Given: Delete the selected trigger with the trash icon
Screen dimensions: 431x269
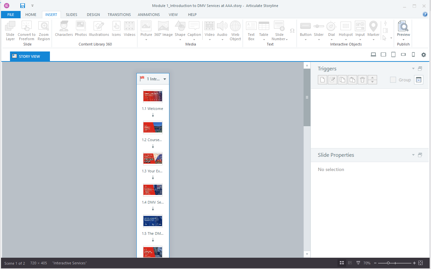Looking at the screenshot, I should (x=362, y=80).
